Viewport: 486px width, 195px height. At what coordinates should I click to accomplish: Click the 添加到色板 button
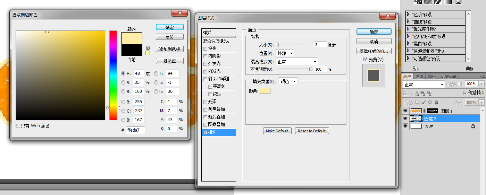point(169,49)
